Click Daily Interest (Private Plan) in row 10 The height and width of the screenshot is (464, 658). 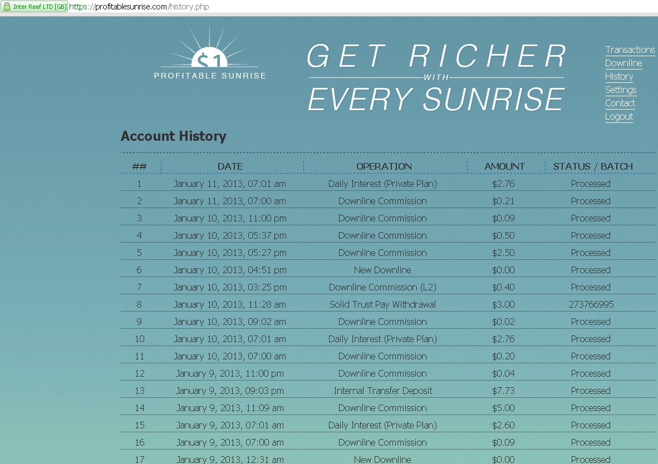coord(382,339)
